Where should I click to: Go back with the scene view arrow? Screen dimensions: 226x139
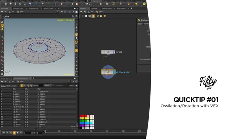point(2,12)
